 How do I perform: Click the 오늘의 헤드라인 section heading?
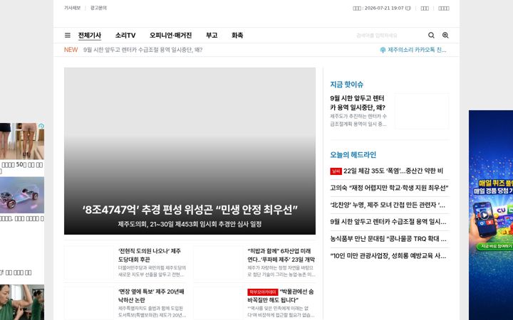tap(353, 155)
